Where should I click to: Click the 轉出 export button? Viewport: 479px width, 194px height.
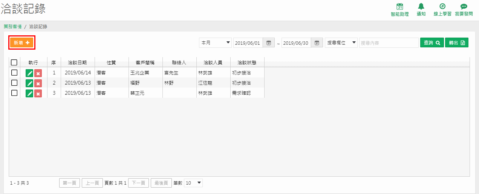(x=457, y=43)
